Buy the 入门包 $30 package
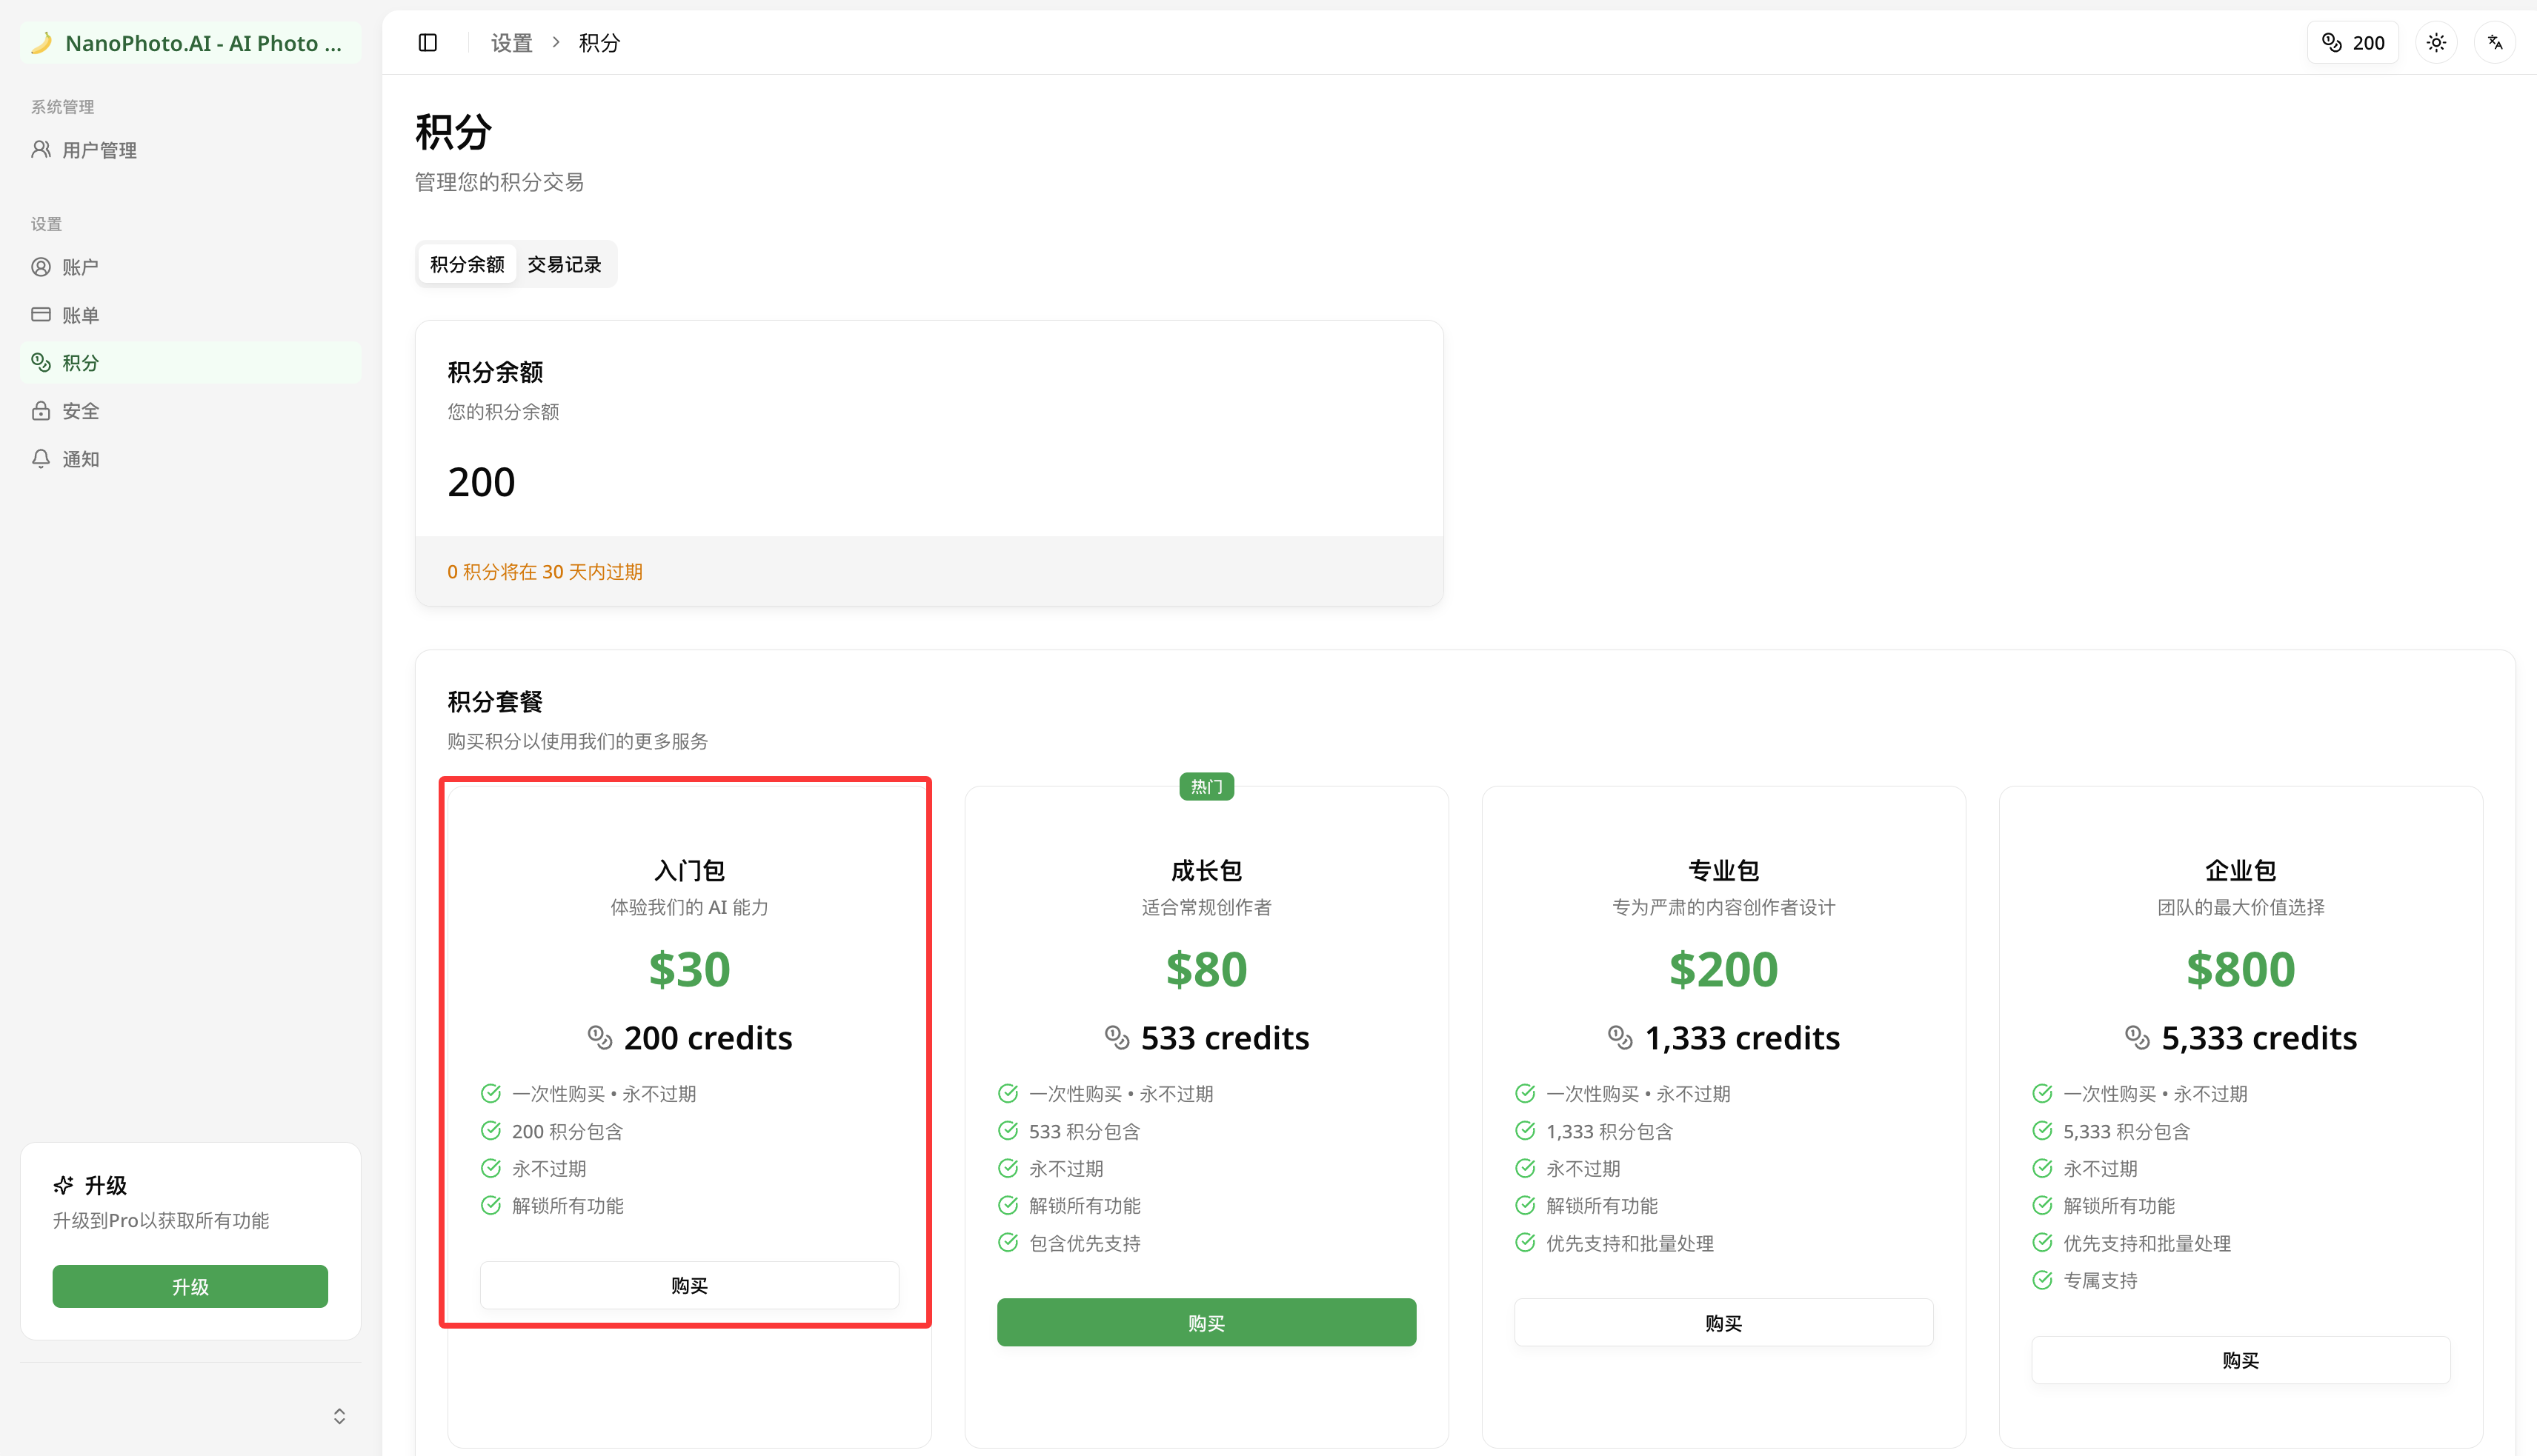This screenshot has height=1456, width=2537. (689, 1286)
